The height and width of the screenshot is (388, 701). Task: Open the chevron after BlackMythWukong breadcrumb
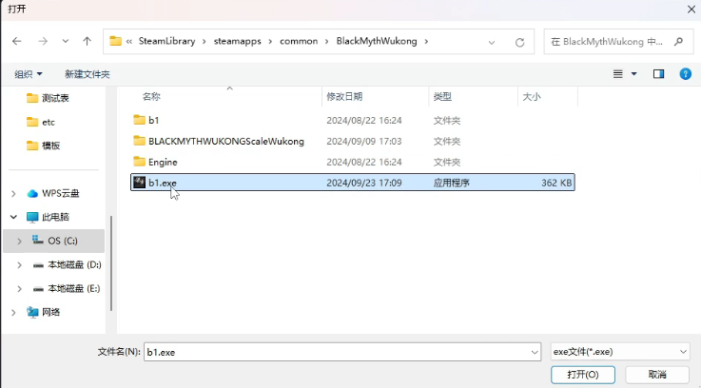coord(426,41)
